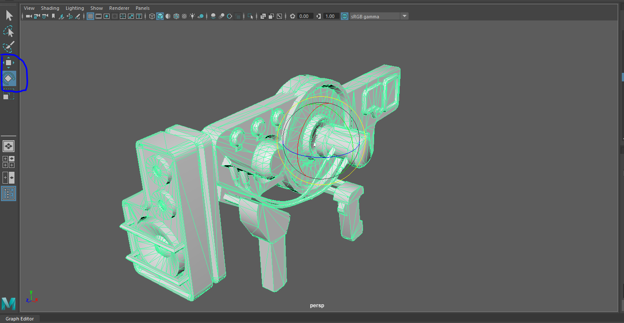
Task: Click the gamma icon
Action: 319,16
